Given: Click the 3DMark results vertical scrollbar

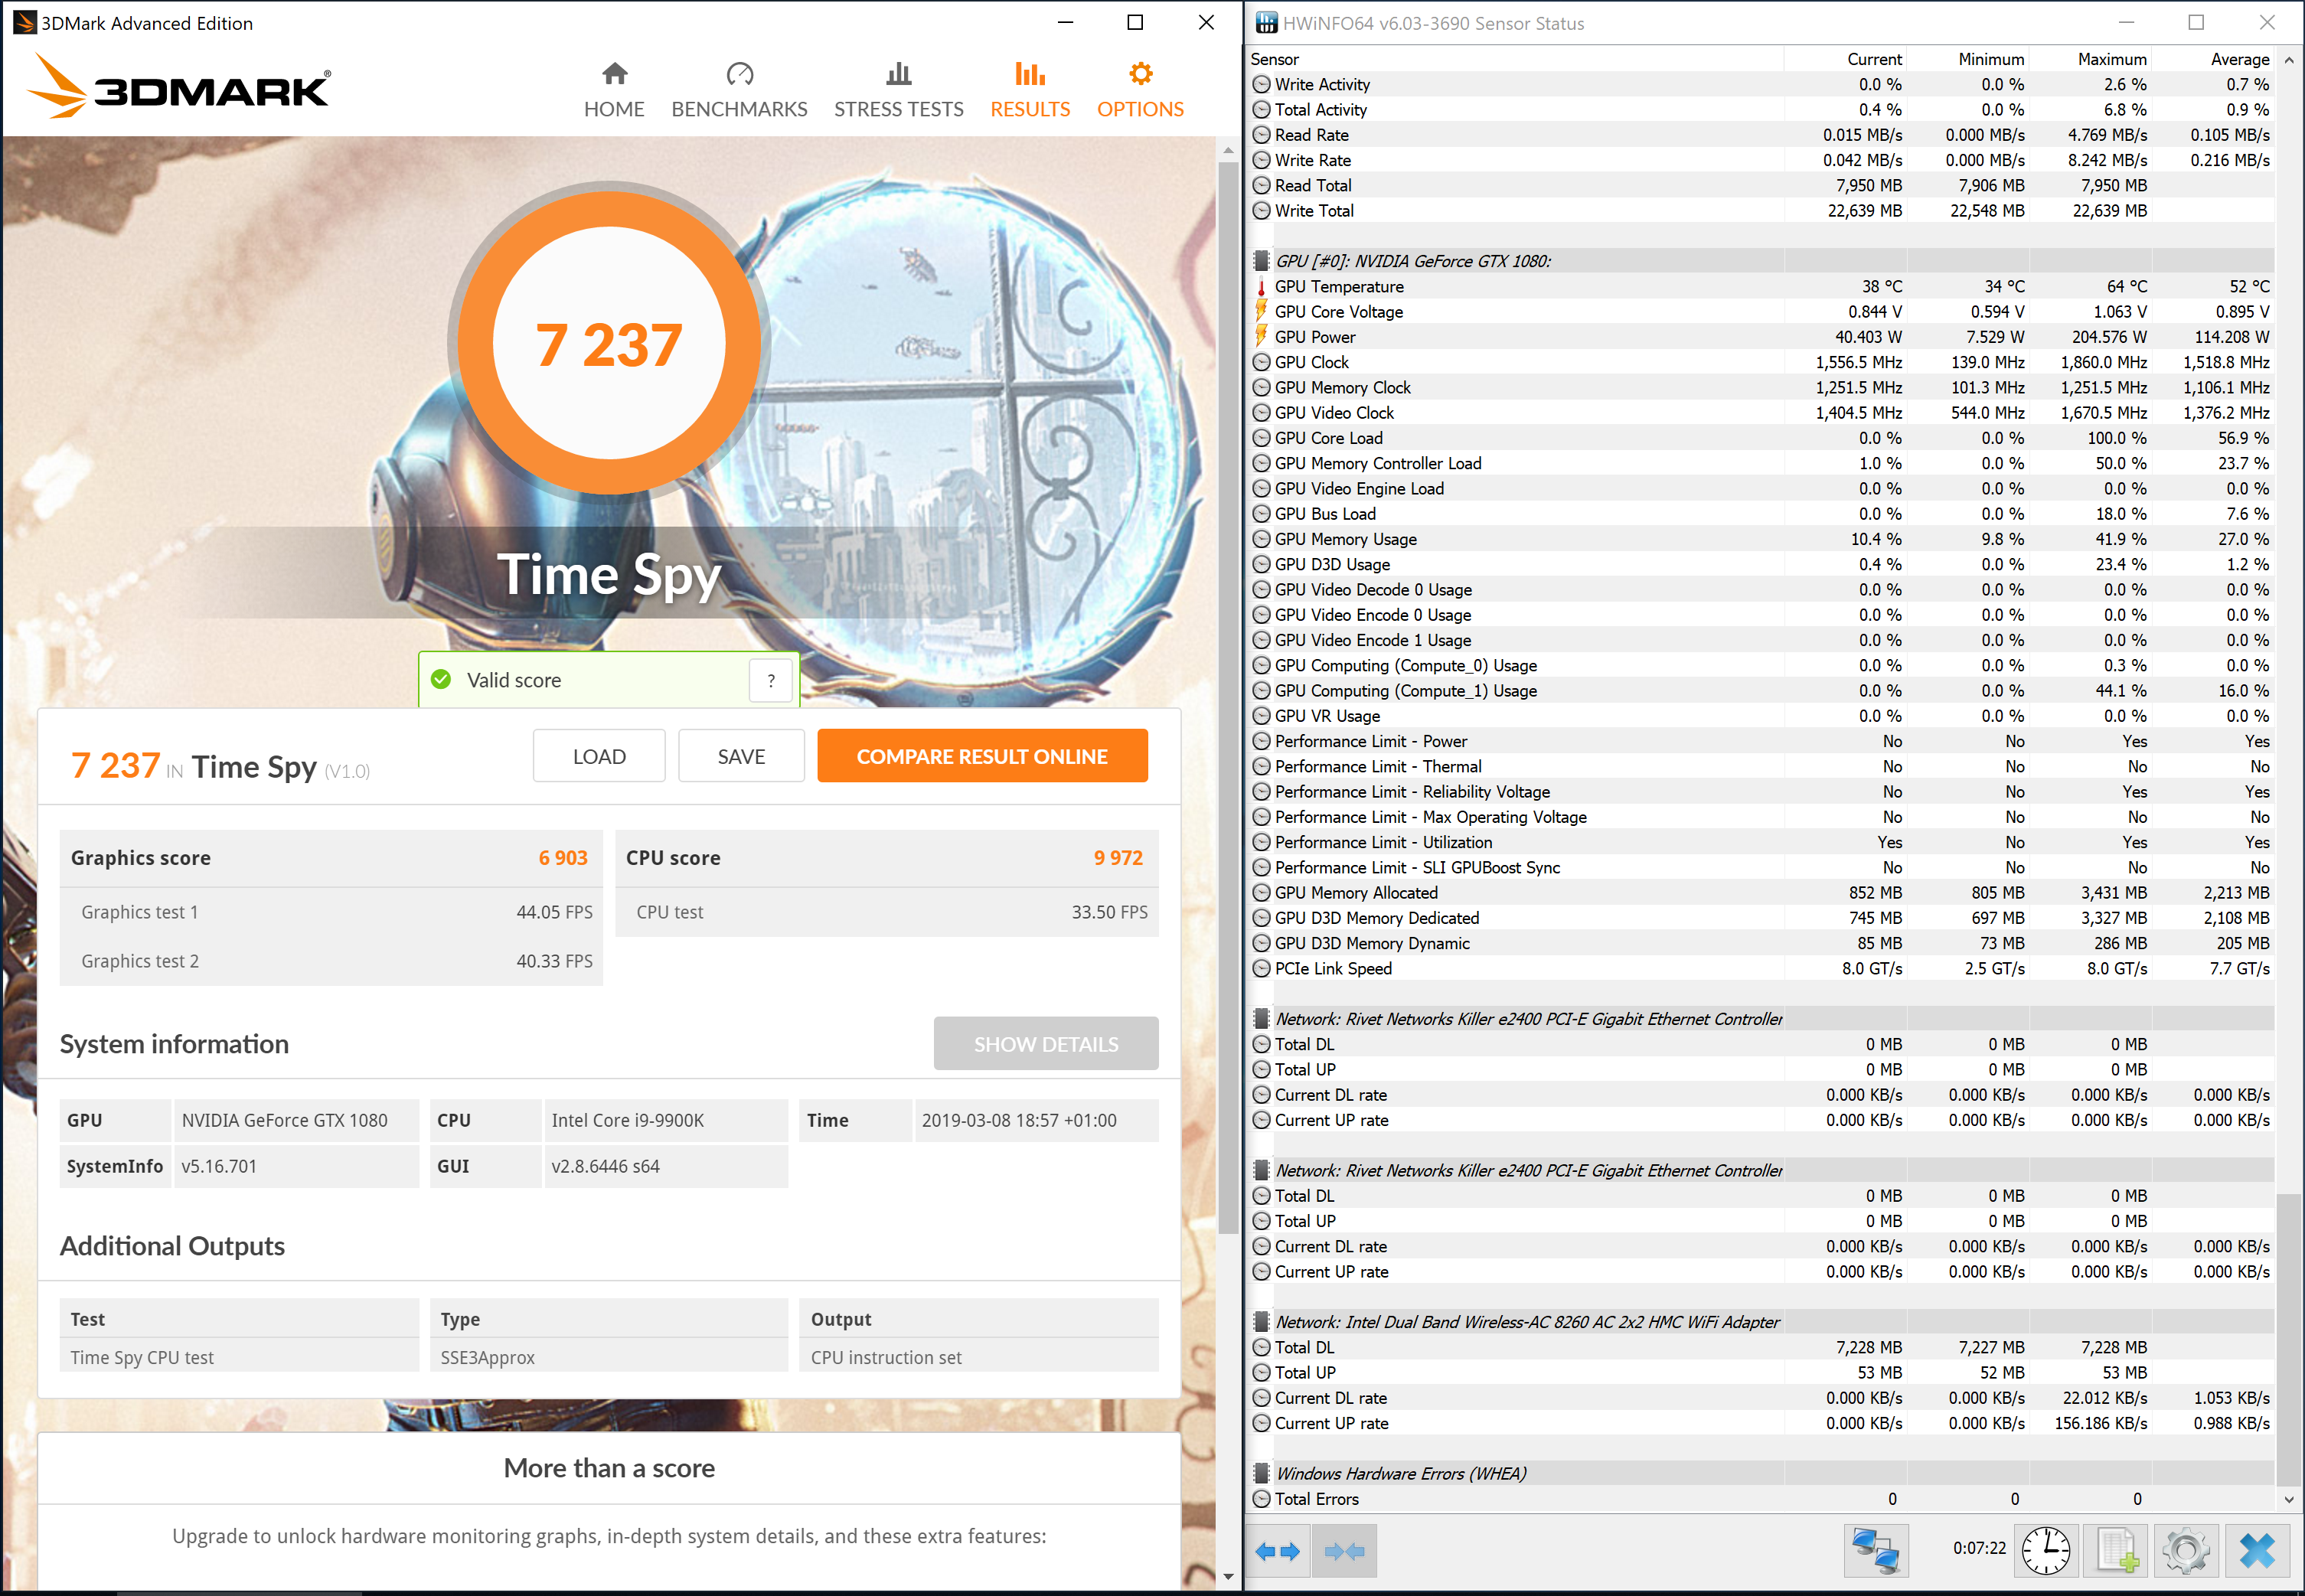Looking at the screenshot, I should pyautogui.click(x=1228, y=700).
